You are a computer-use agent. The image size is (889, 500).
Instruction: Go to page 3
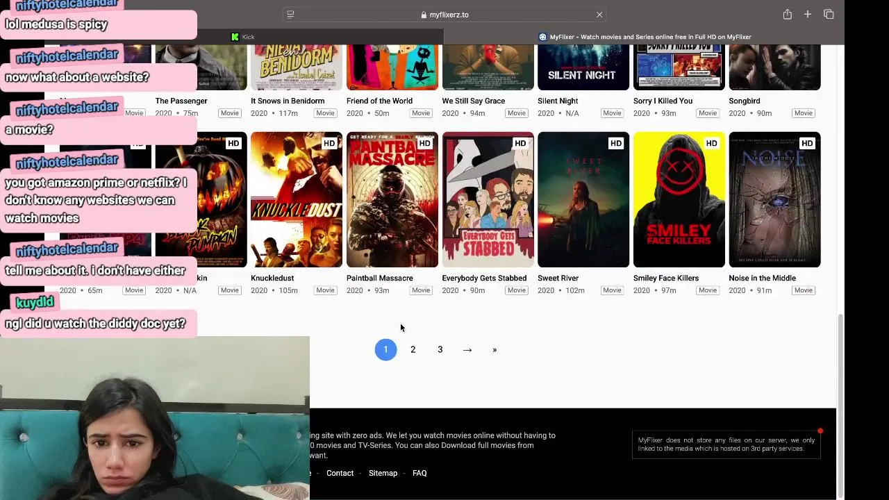pyautogui.click(x=440, y=349)
